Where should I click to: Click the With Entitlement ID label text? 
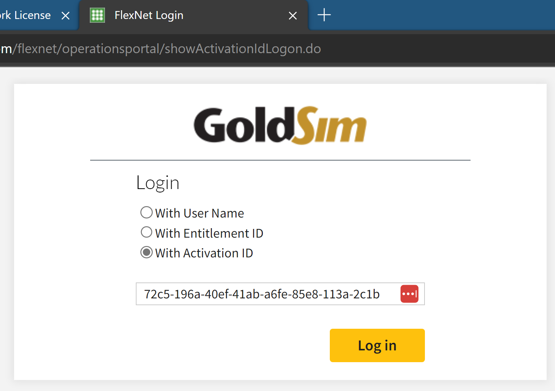[209, 233]
